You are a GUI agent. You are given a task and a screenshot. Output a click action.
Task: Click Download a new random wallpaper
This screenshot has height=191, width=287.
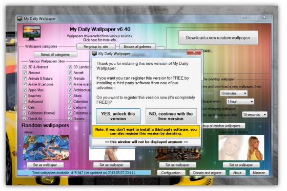point(218,38)
